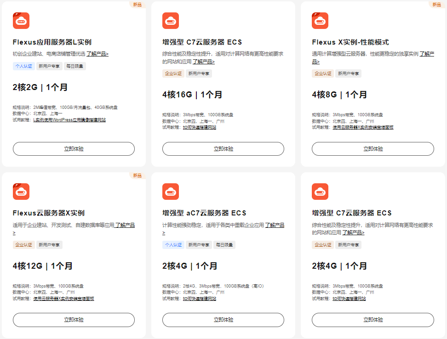Click 立即体验 for Flexus X实例-性能模式
The height and width of the screenshot is (339, 447).
point(373,149)
